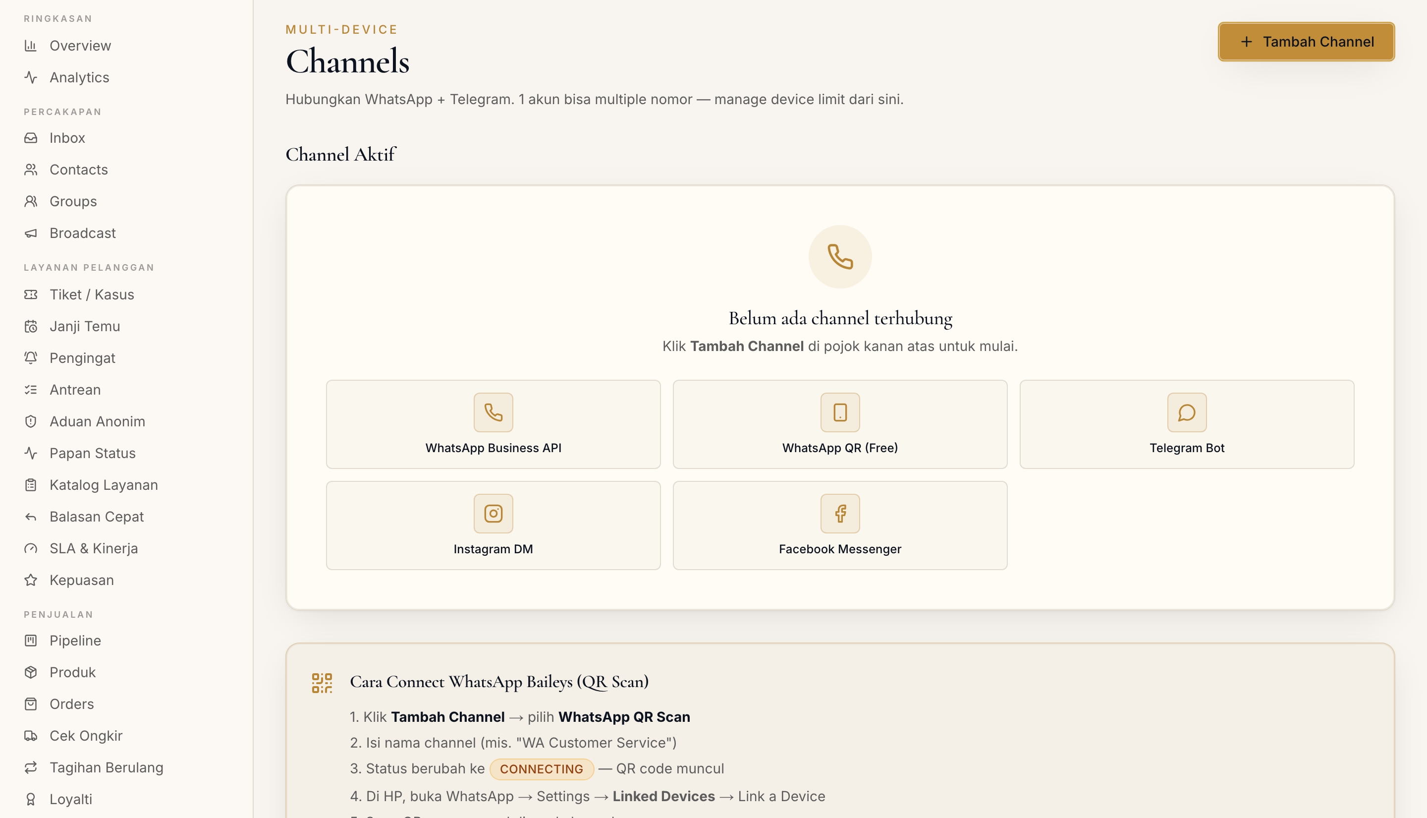Click the Antrean list icon
The width and height of the screenshot is (1427, 818).
point(31,390)
